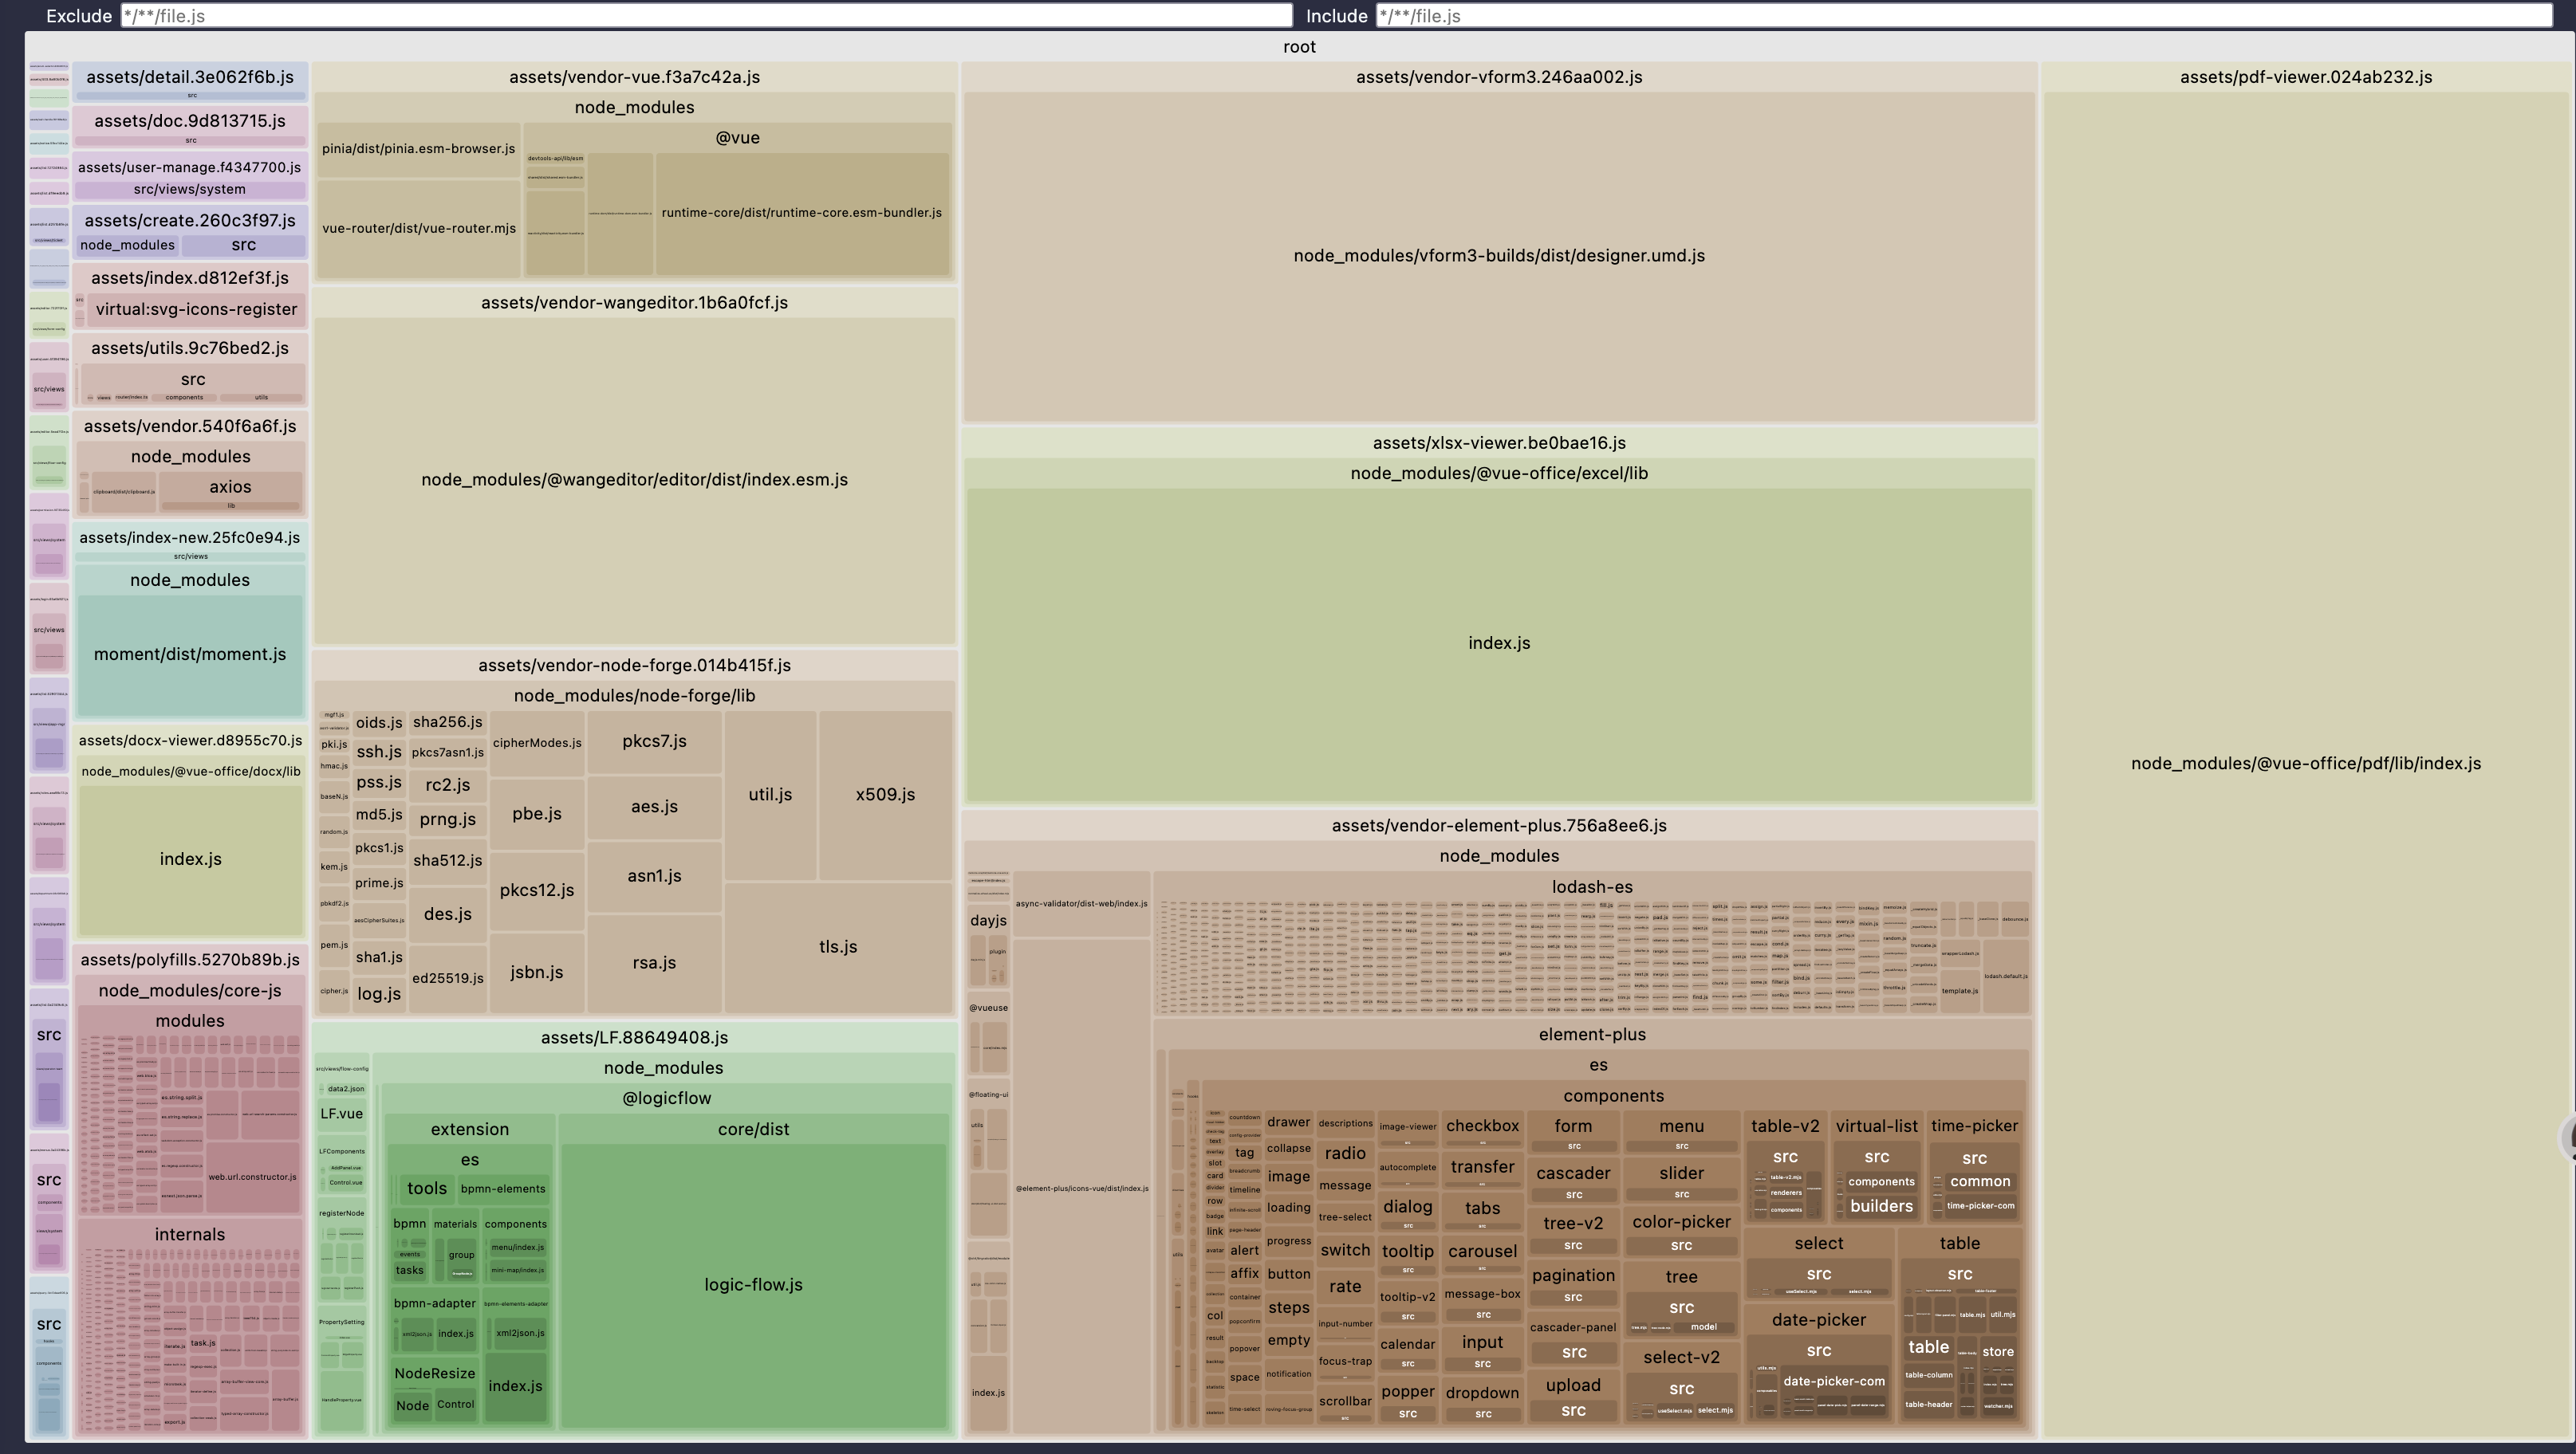Click assets/xlsx-viewer.be0bae16.js header
Screen dimensions: 2576x1454
1498,442
